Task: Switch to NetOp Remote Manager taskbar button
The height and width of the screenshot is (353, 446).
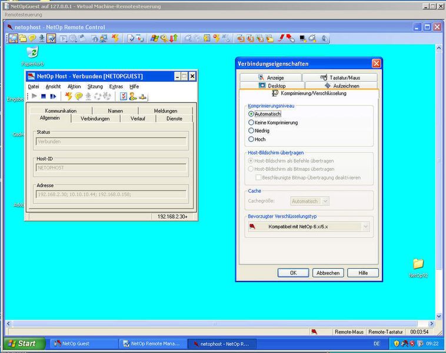Action: (153, 344)
